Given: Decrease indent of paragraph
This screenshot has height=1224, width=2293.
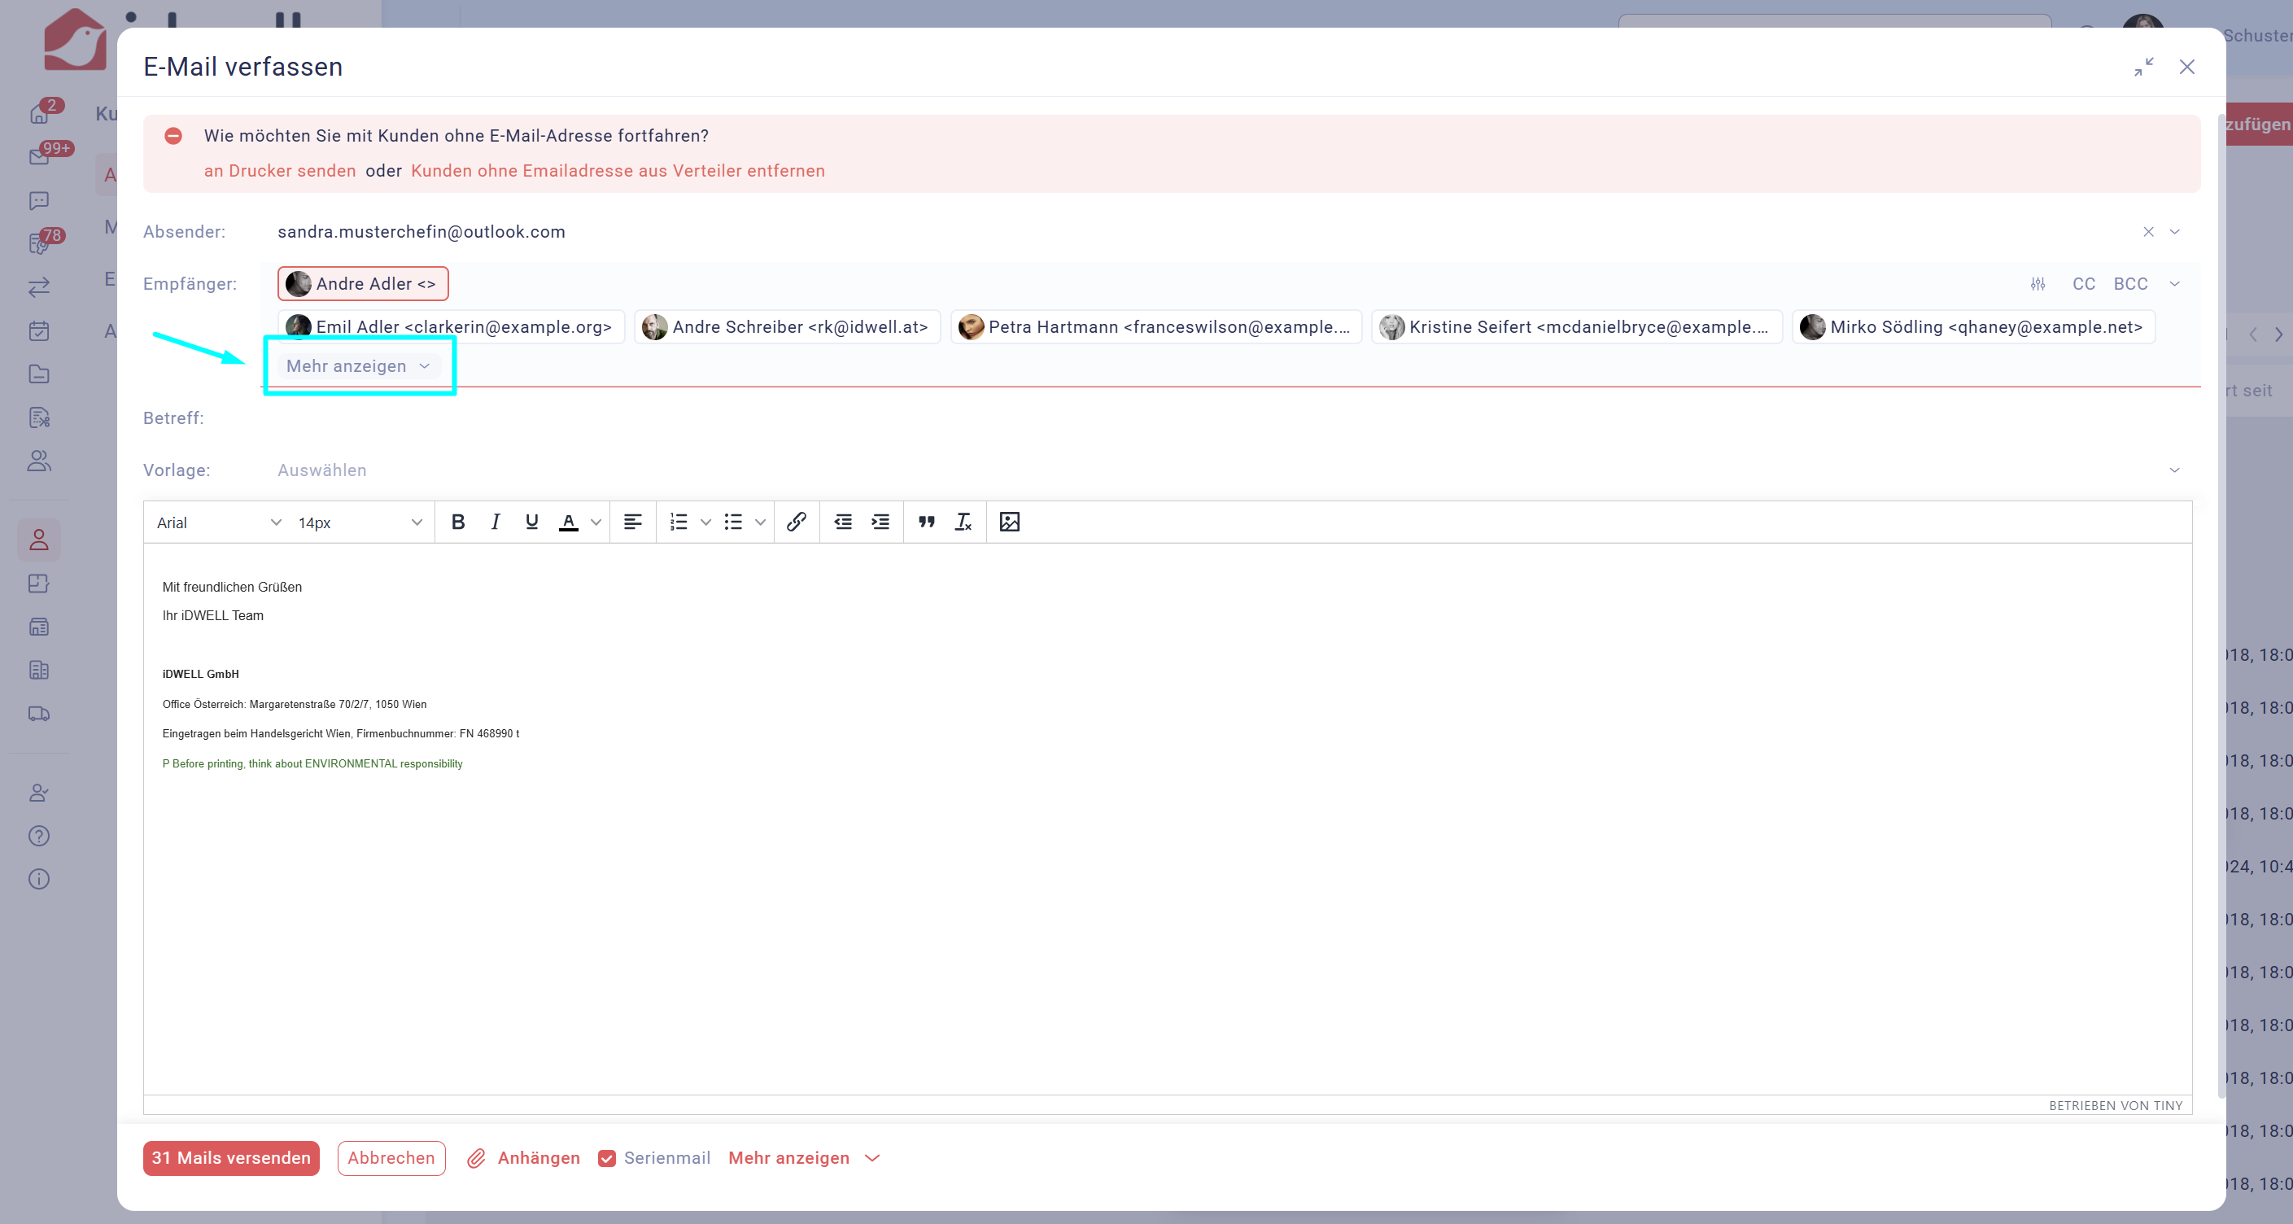Looking at the screenshot, I should (x=842, y=522).
